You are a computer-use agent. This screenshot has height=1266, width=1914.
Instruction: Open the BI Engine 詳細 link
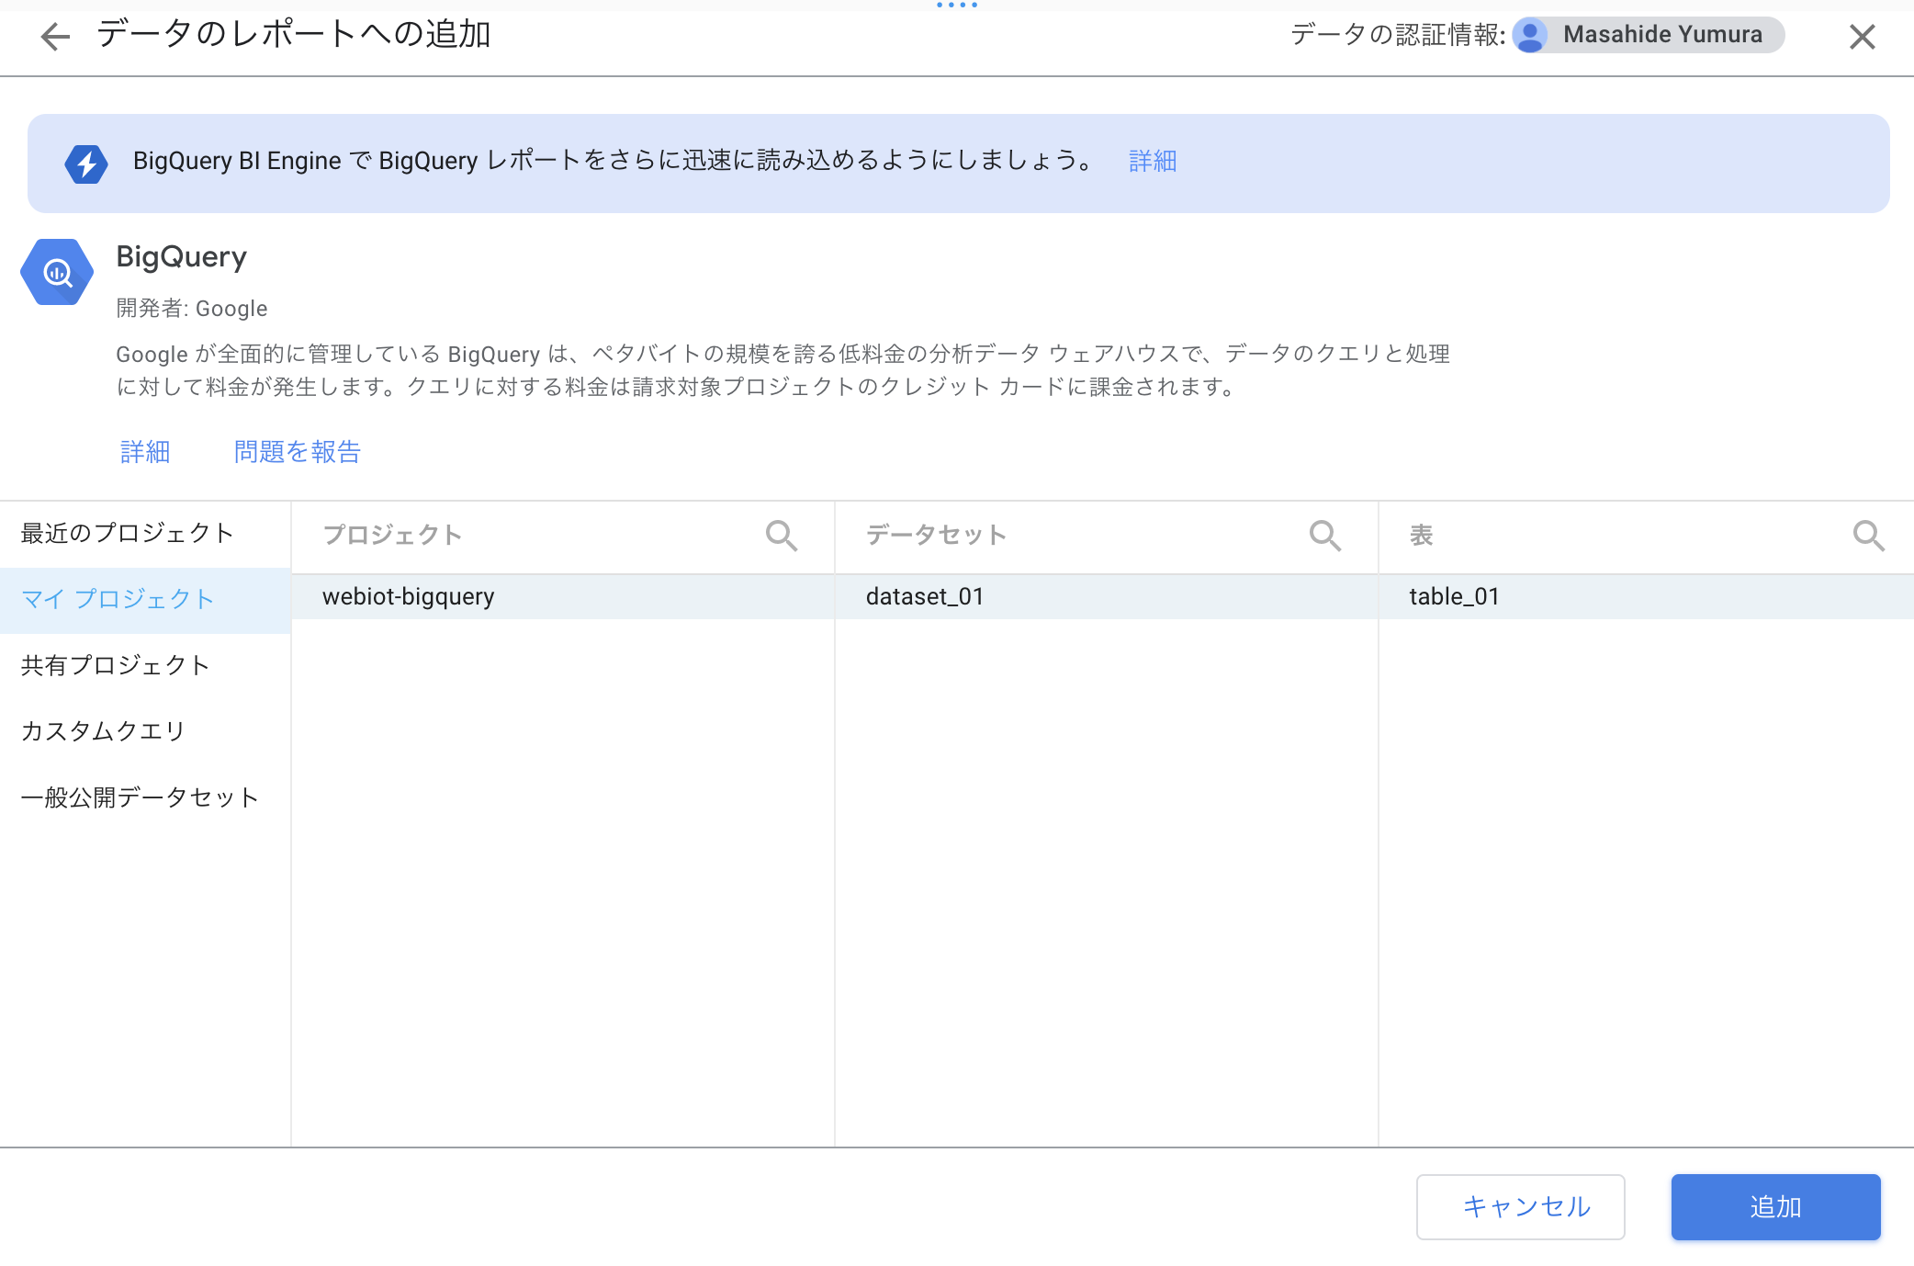click(1153, 161)
